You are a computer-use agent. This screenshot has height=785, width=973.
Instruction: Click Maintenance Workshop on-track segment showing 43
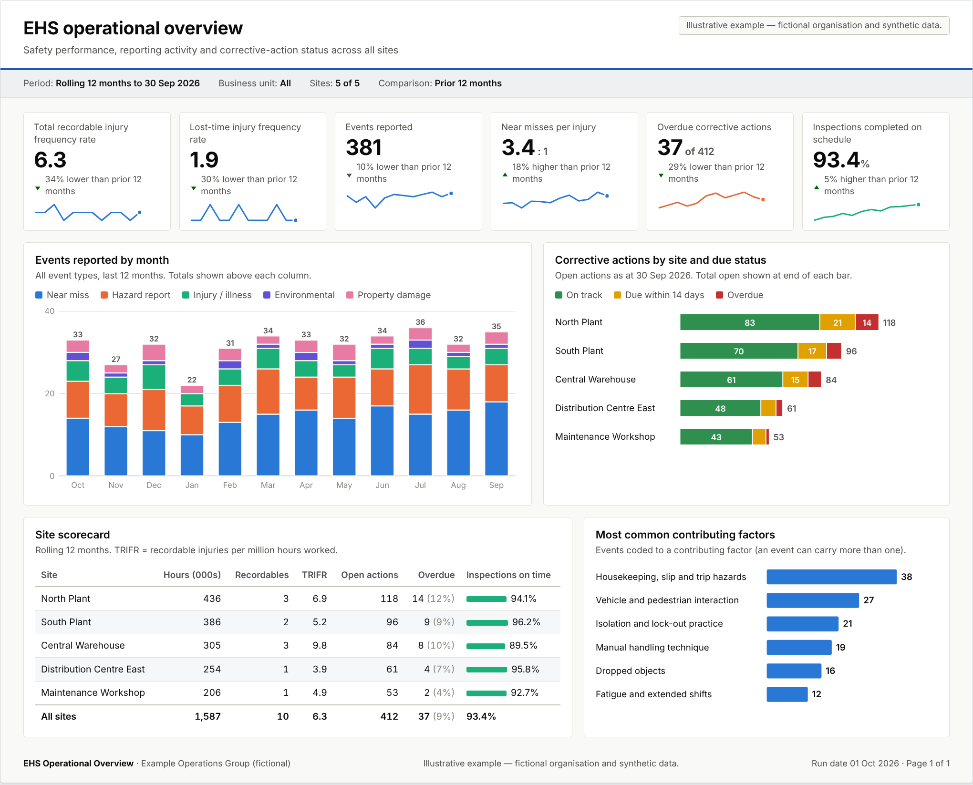click(x=716, y=437)
